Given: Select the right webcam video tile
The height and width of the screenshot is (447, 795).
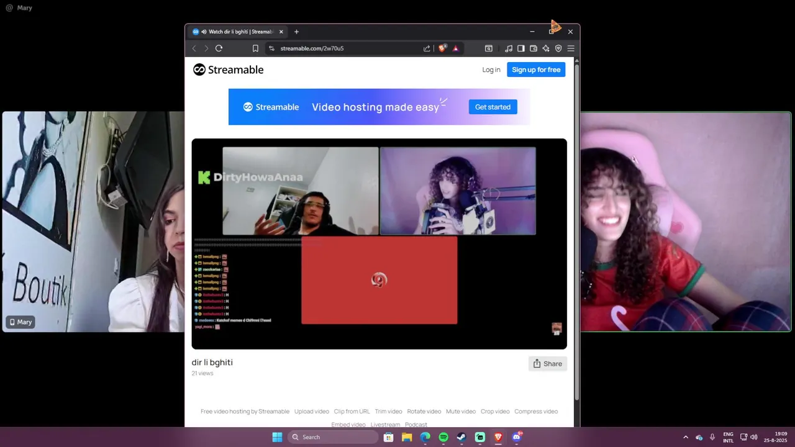Looking at the screenshot, I should [x=686, y=222].
